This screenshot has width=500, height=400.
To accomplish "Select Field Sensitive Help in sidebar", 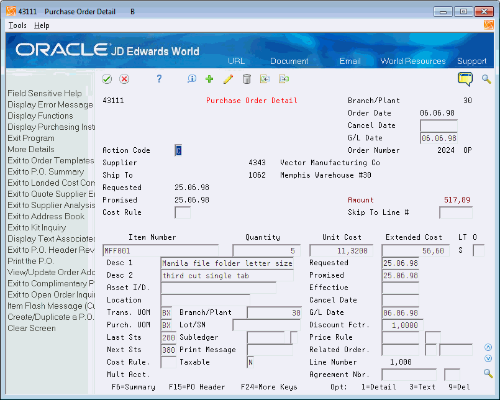I will coord(45,93).
